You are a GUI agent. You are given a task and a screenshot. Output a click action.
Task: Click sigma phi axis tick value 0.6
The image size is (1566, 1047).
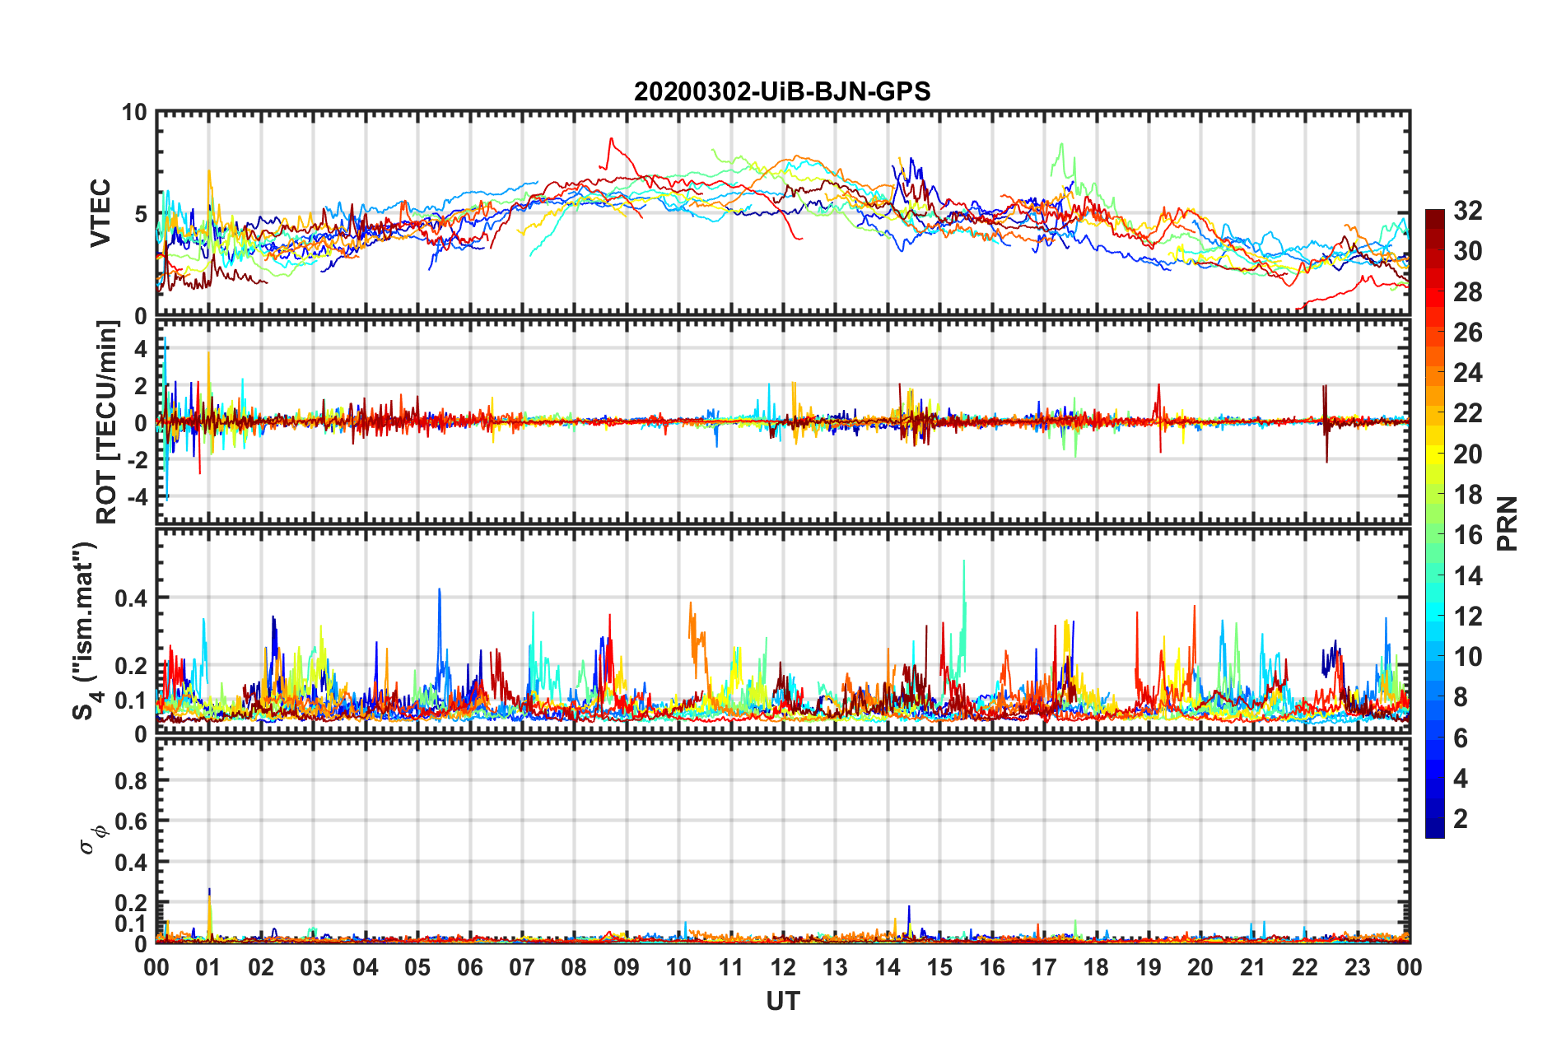[x=132, y=821]
